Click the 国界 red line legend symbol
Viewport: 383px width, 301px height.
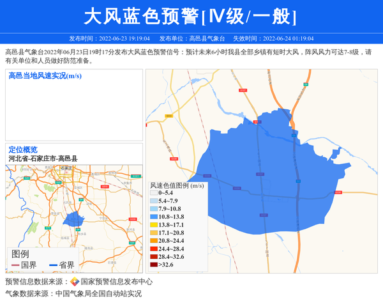pyautogui.click(x=15, y=265)
